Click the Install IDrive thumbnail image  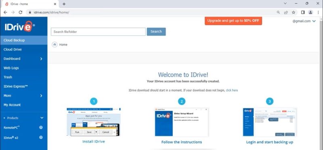click(x=94, y=122)
